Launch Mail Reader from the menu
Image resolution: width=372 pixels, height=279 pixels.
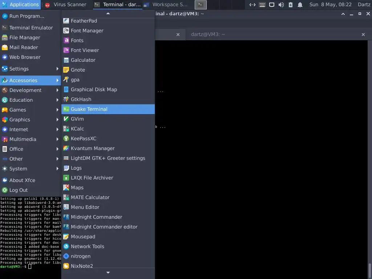point(31,48)
